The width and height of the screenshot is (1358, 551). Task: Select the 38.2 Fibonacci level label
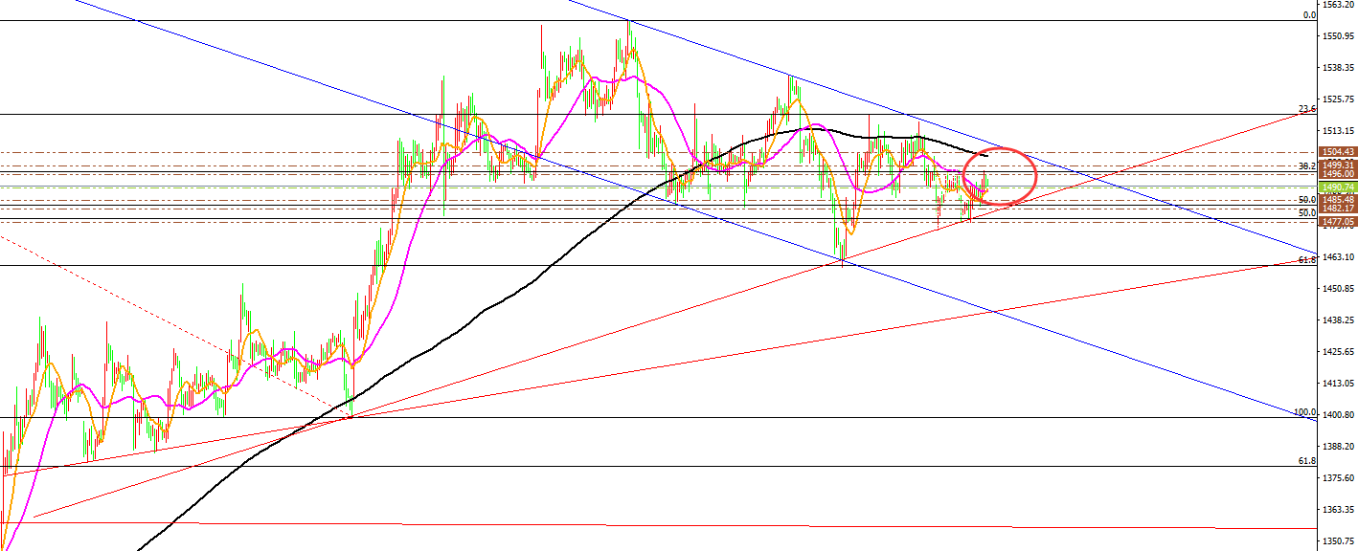[x=1307, y=166]
